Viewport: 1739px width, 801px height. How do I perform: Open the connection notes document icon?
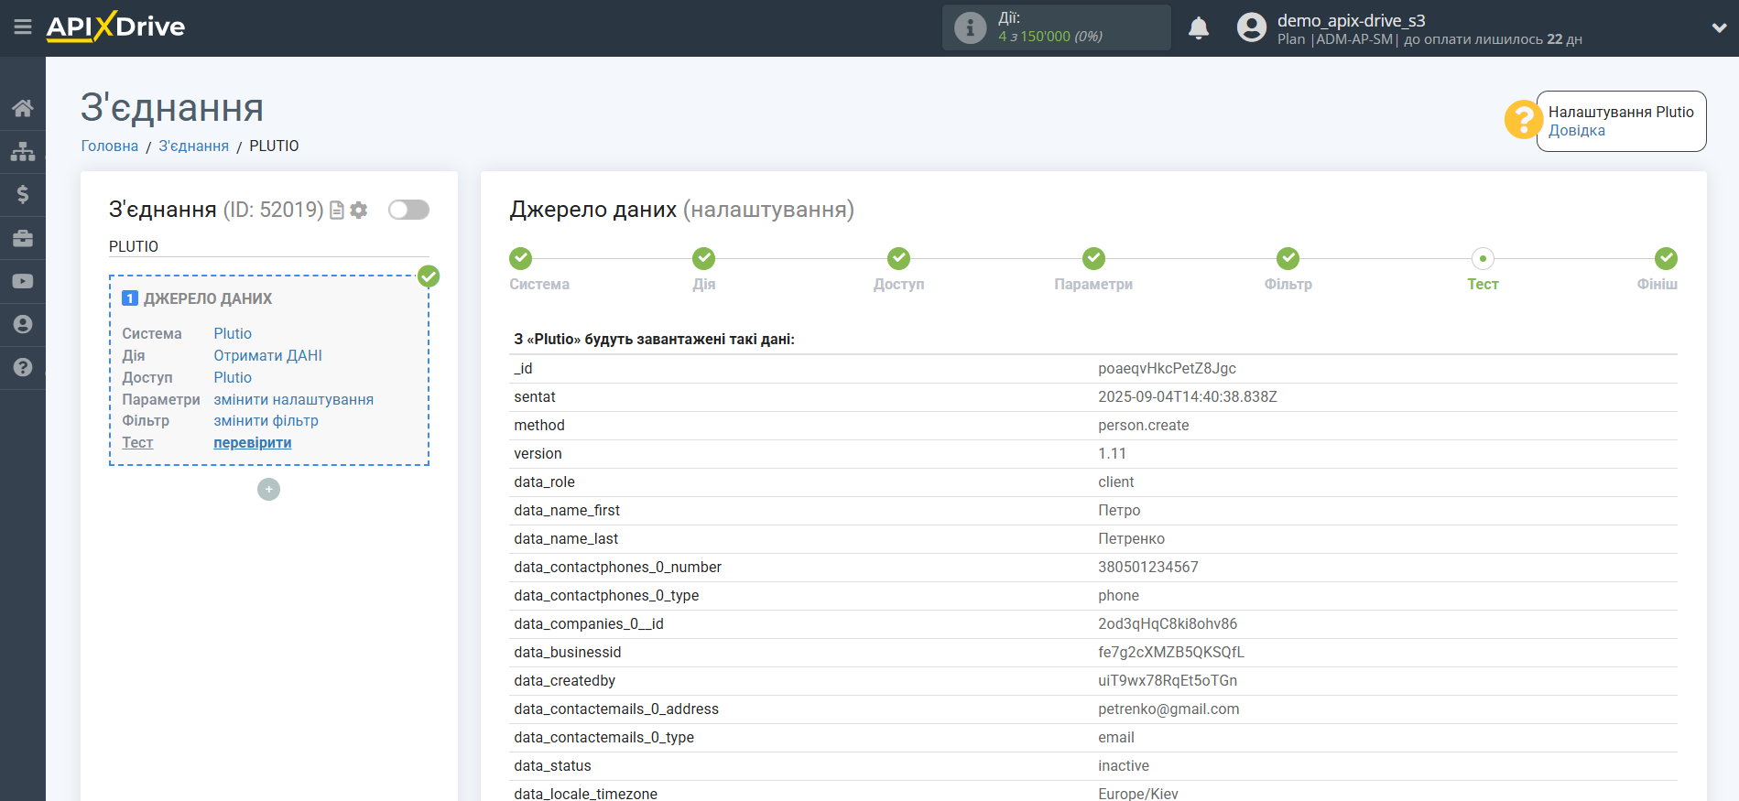[x=337, y=210]
